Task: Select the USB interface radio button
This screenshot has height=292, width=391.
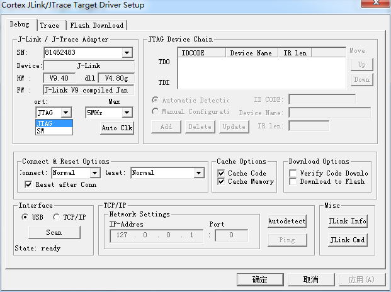Action: click(x=25, y=217)
